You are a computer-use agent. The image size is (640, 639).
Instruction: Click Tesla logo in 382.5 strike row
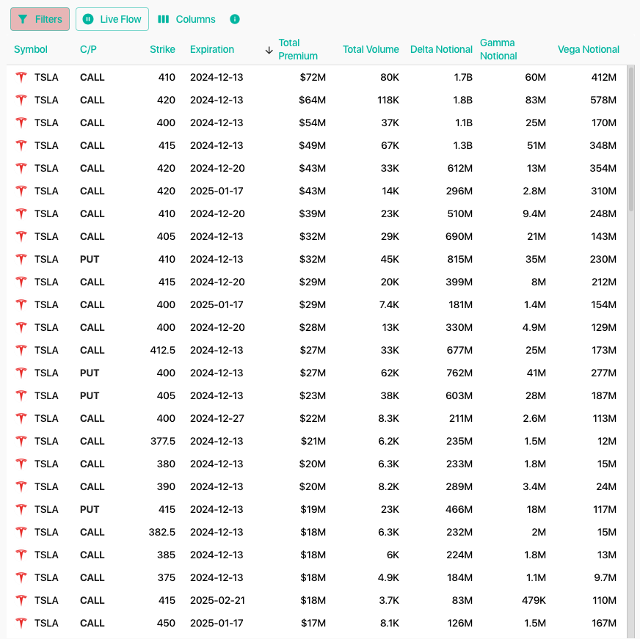click(21, 532)
